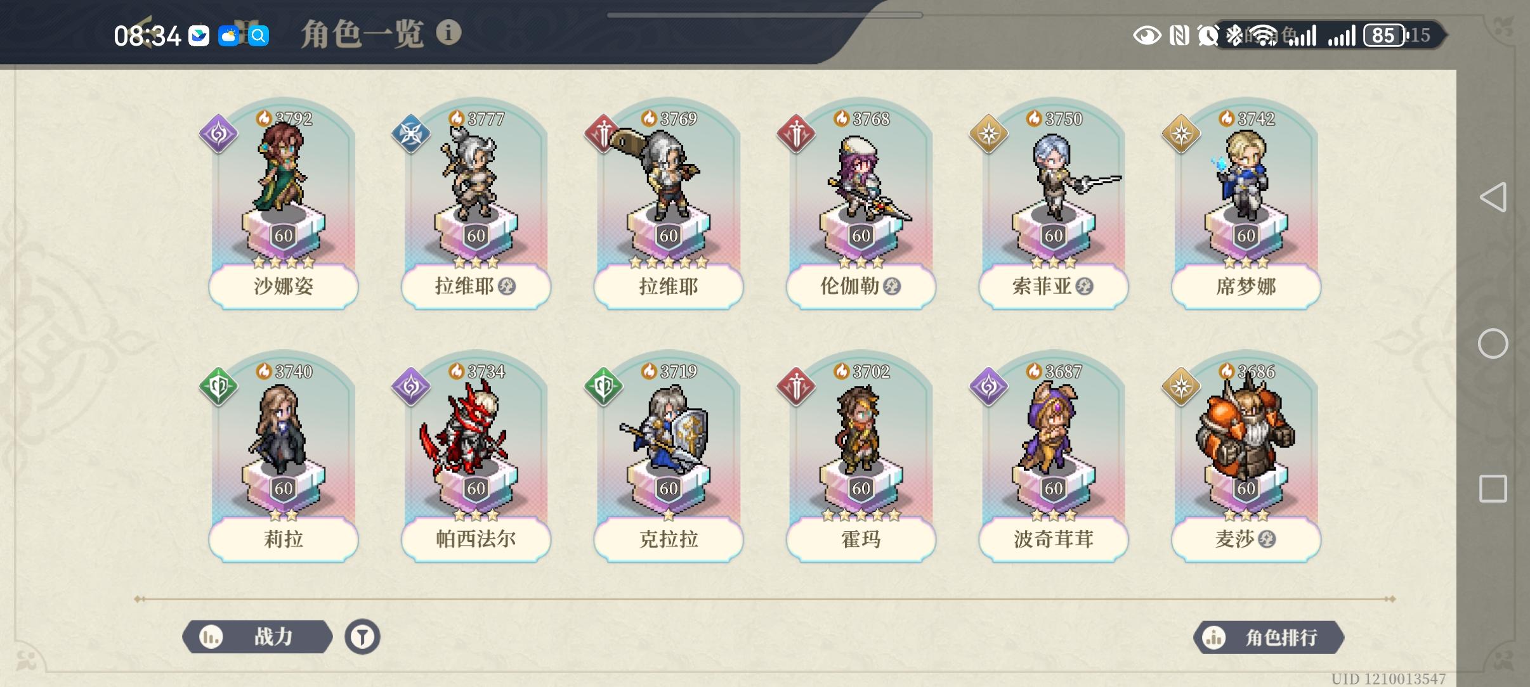Image resolution: width=1530 pixels, height=687 pixels.
Task: Open the 角色排行 ranking button
Action: [1268, 637]
